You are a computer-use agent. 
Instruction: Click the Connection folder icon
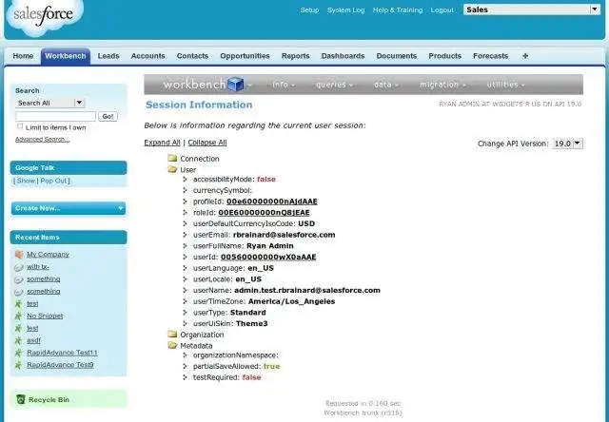pos(172,158)
